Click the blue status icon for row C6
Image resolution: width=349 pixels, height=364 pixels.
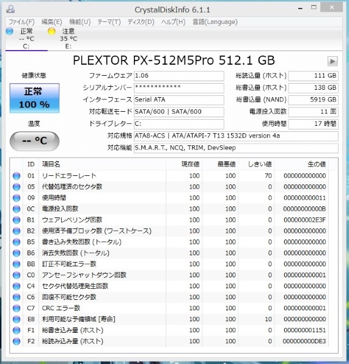coord(17,297)
